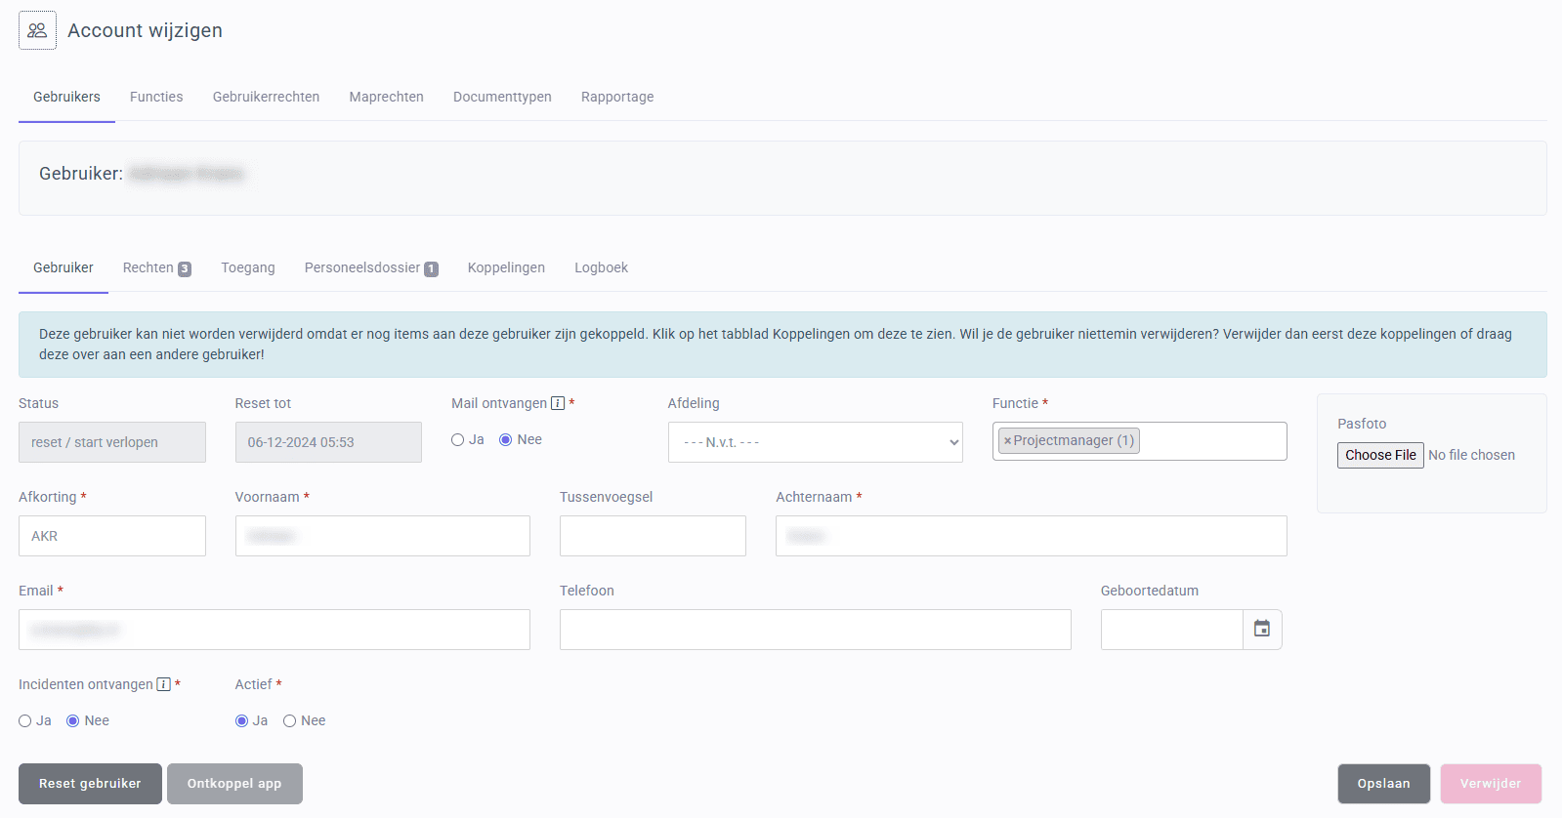Click the Status field reading reset / start verlopen
Screen dimensions: 1562x818
(112, 442)
